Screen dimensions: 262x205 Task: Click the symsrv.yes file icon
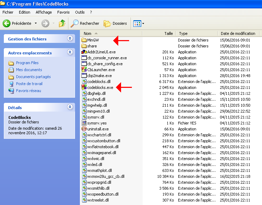coord(84,123)
